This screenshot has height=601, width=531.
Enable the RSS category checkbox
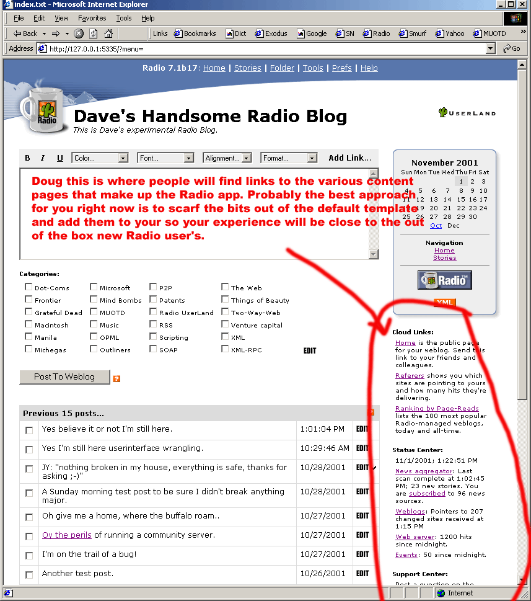[153, 324]
